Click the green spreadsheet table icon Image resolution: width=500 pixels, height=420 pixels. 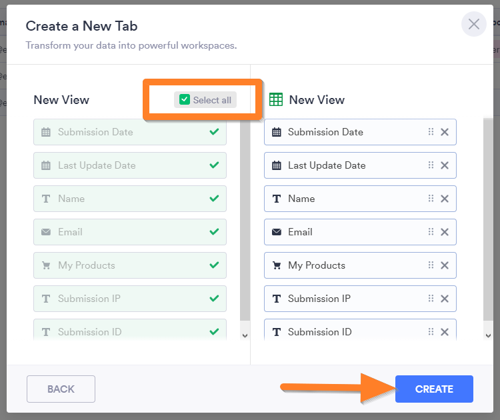click(x=275, y=100)
